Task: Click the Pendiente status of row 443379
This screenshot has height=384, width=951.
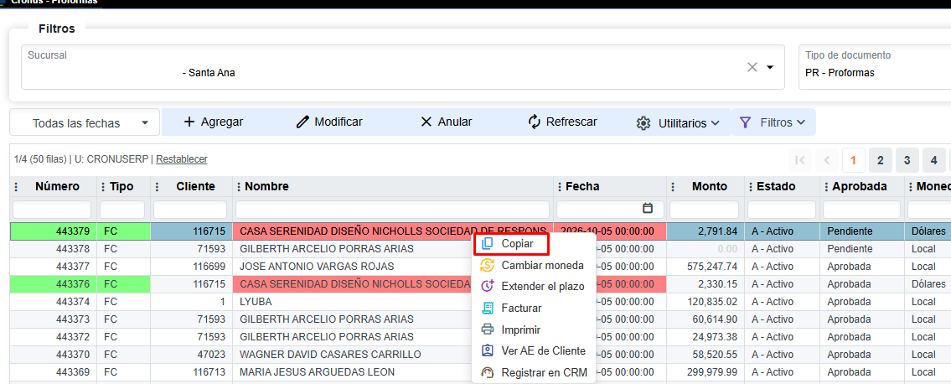Action: (861, 231)
